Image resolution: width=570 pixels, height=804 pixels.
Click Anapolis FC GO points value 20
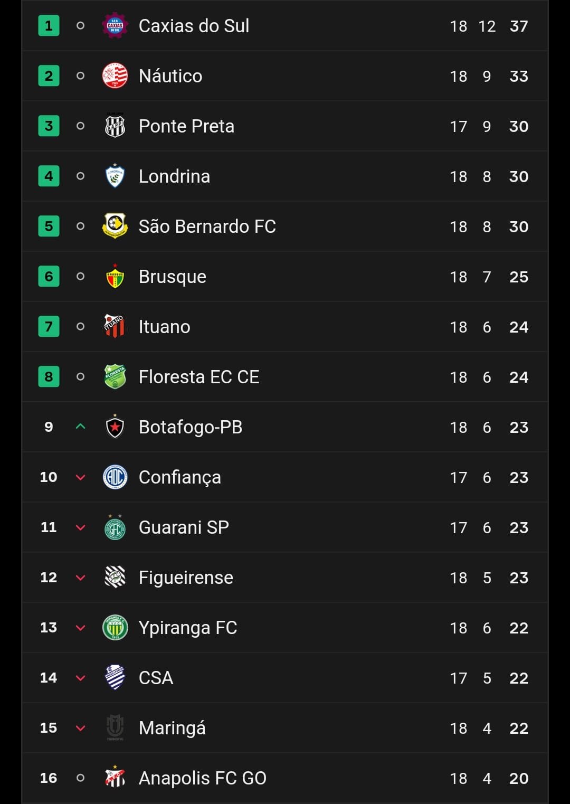point(519,778)
